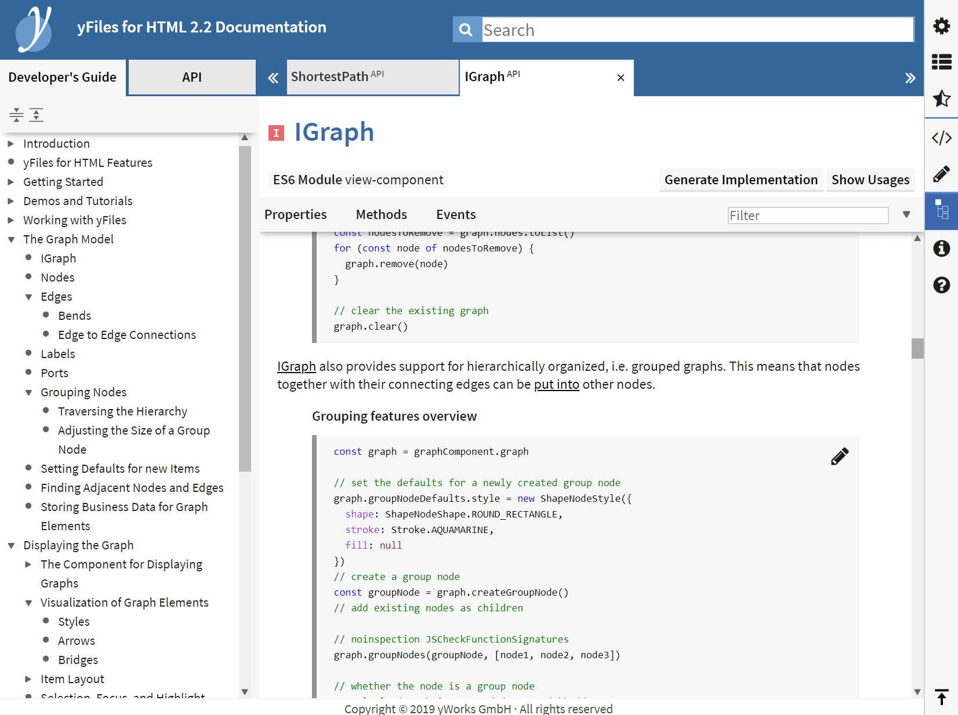Collapse the Grouping Nodes section
The width and height of the screenshot is (958, 715).
point(28,392)
